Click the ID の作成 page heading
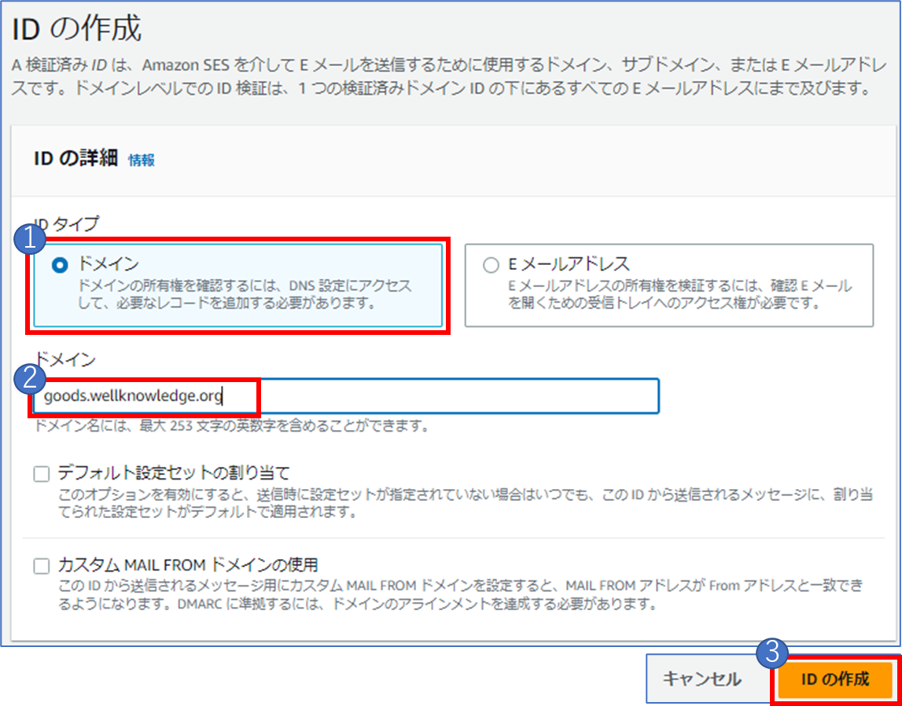Screen dimensions: 902x706 (76, 30)
